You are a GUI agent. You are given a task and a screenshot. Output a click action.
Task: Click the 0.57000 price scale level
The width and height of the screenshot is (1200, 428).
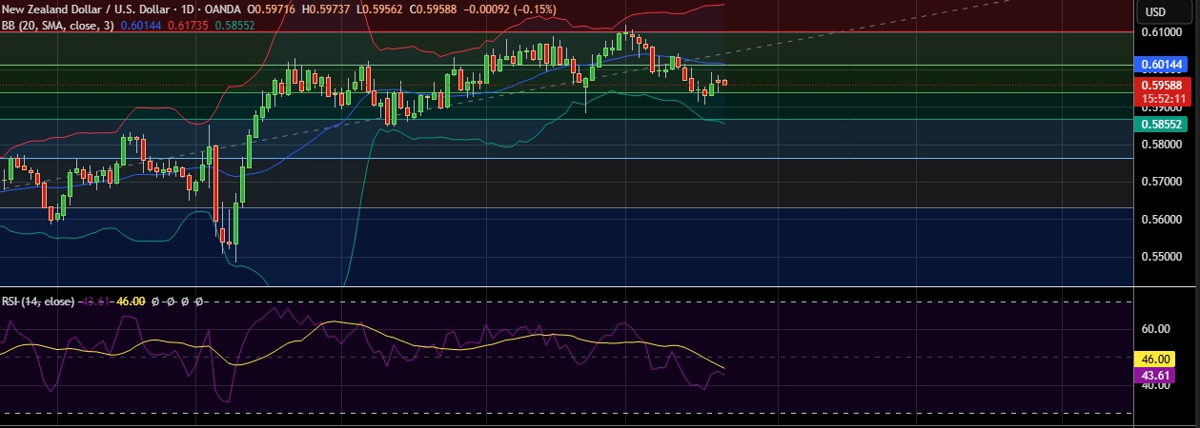[1161, 182]
